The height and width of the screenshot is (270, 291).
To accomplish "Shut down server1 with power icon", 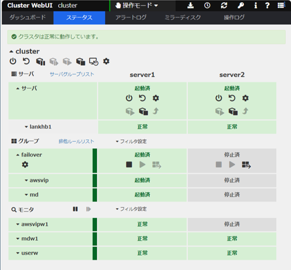I will (129, 98).
